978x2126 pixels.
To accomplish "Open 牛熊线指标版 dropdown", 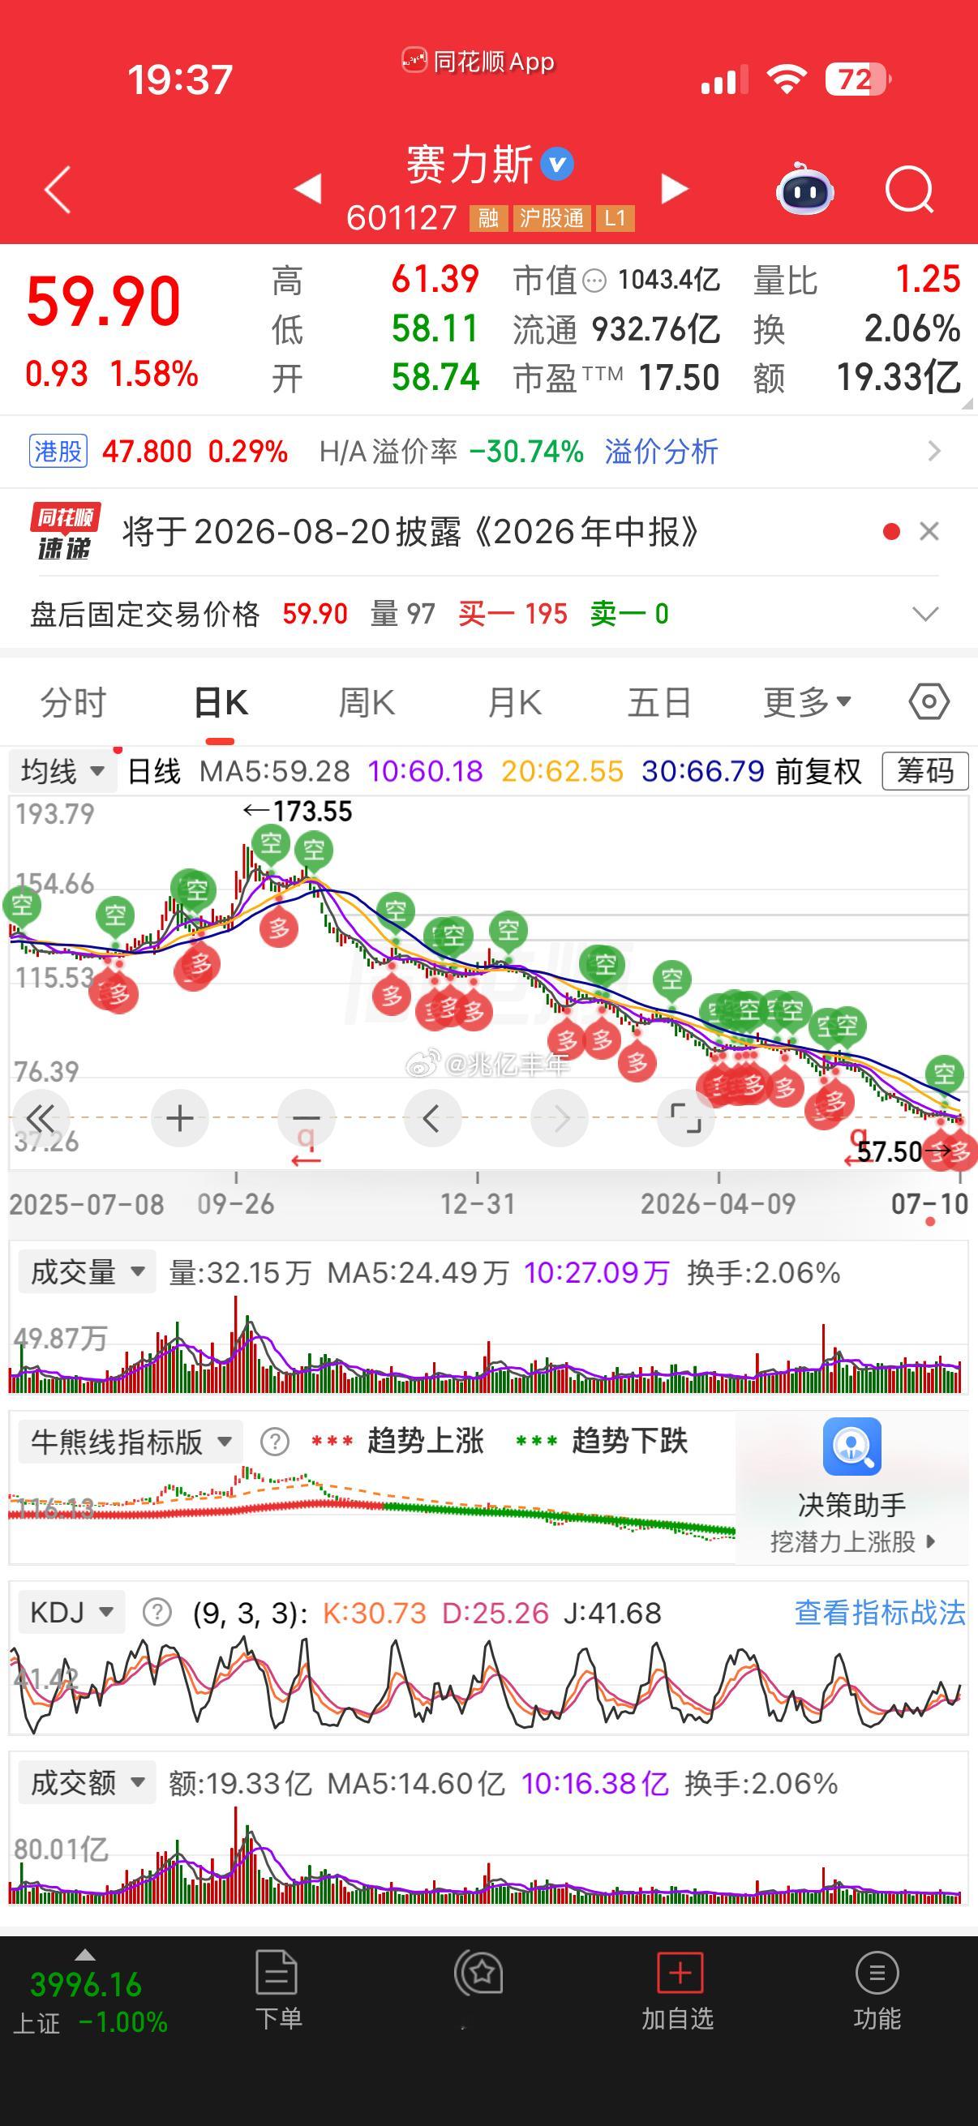I will tap(130, 1442).
